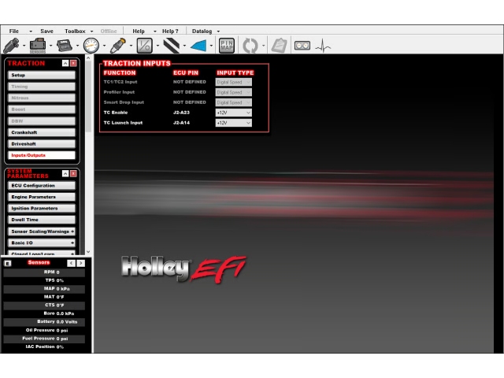
Task: Select the blue wedge toolbar icon
Action: [x=198, y=46]
